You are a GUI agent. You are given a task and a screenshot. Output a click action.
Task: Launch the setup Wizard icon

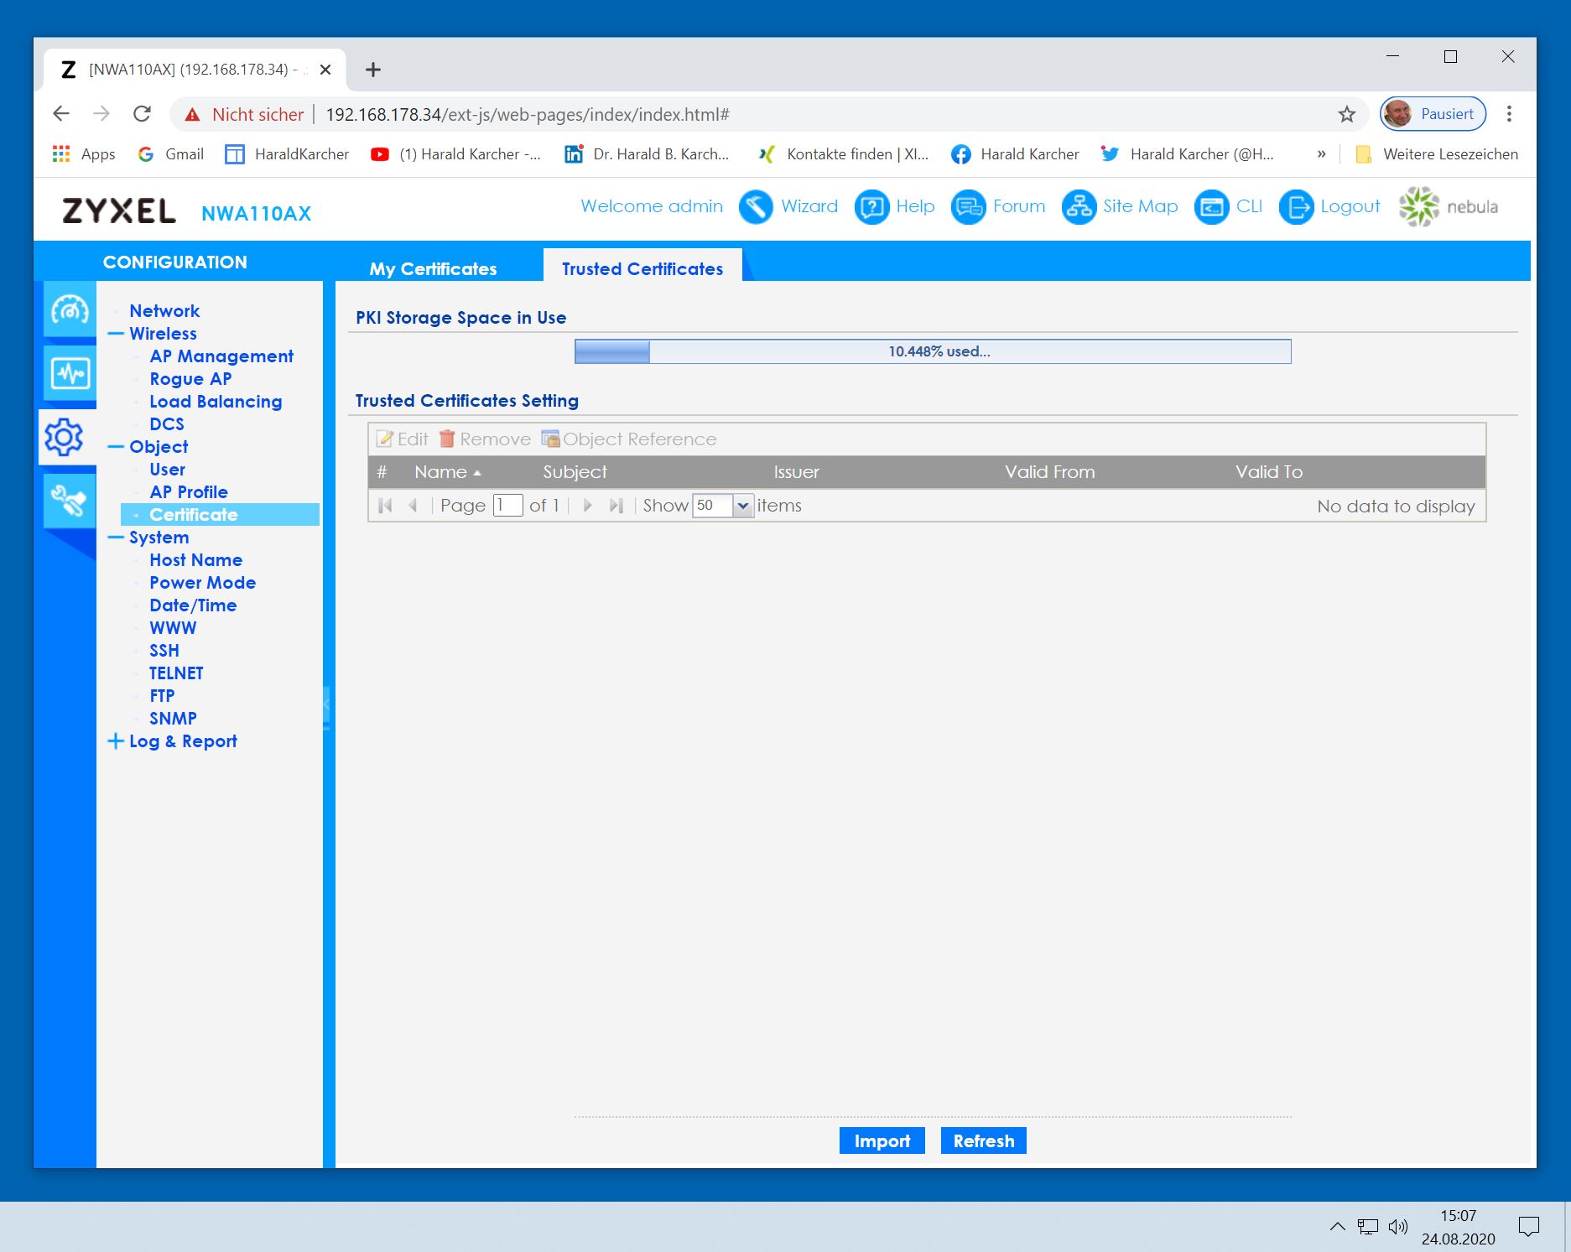[x=755, y=207]
